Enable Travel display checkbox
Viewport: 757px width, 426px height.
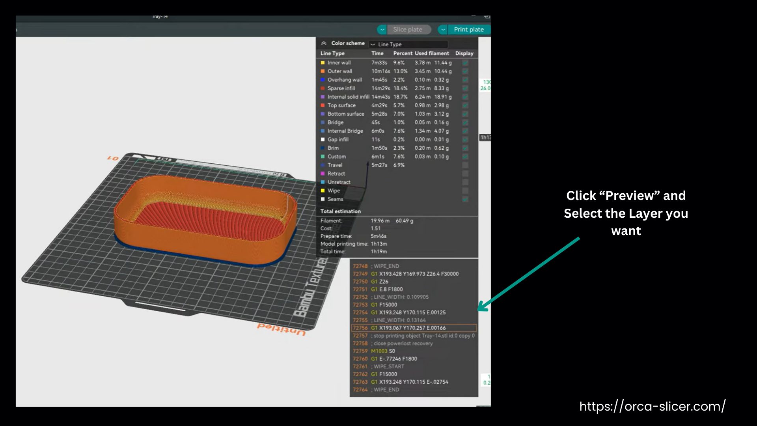pos(465,165)
